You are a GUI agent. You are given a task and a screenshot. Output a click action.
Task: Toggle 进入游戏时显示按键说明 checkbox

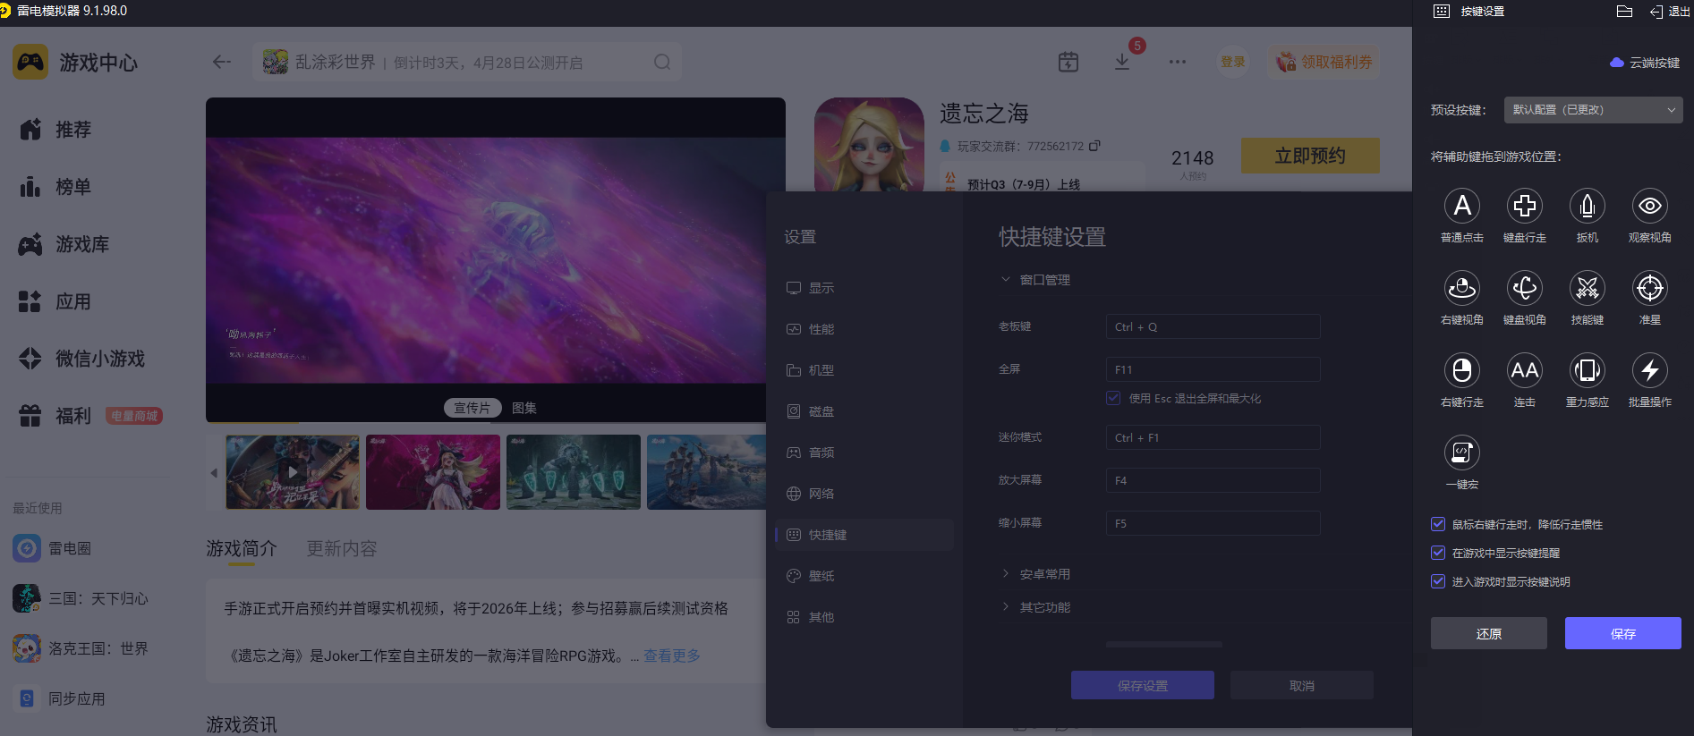[1438, 582]
